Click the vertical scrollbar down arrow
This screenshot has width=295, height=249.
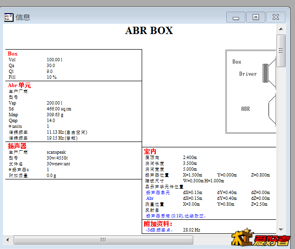(x=281, y=230)
